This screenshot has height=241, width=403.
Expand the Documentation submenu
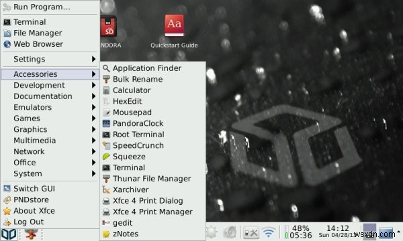pyautogui.click(x=50, y=96)
